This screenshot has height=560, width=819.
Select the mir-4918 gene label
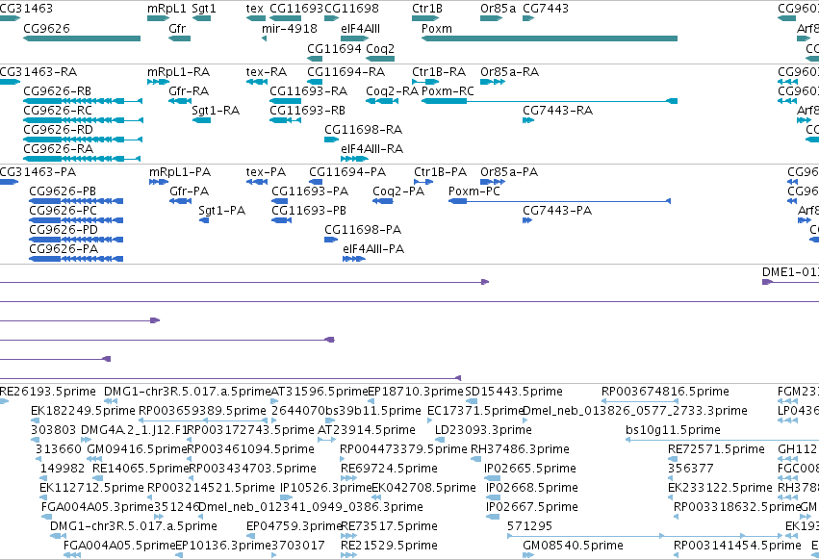pos(290,29)
